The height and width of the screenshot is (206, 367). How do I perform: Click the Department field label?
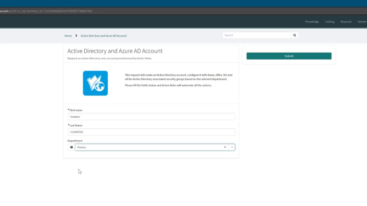[x=75, y=141]
